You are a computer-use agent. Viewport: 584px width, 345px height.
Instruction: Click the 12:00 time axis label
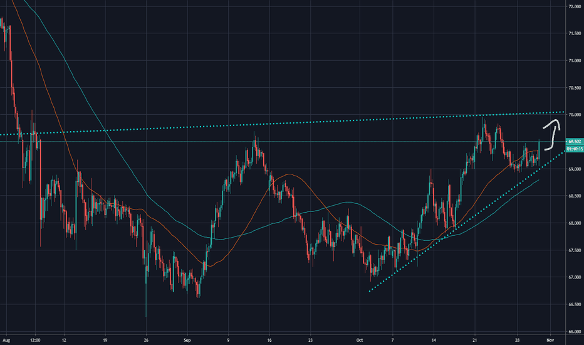[x=35, y=340]
